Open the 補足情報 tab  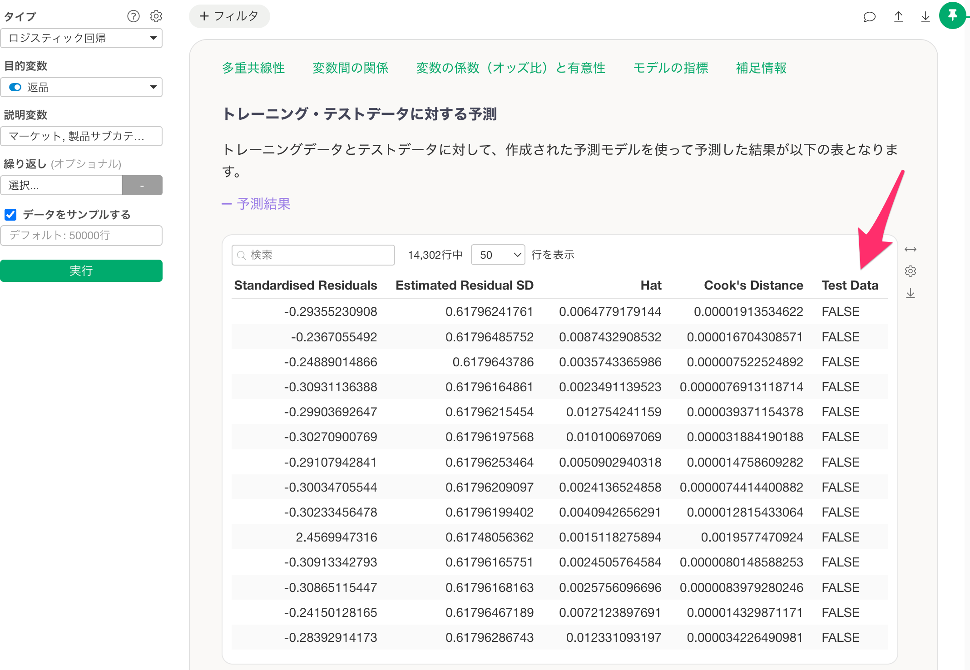tap(761, 68)
